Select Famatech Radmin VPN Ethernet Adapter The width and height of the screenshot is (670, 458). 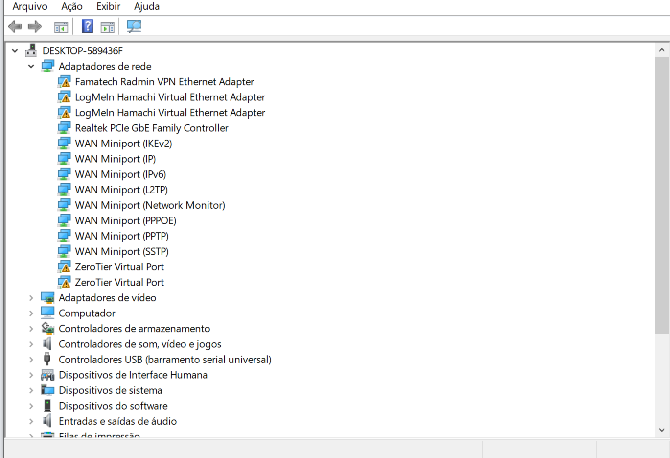(x=164, y=82)
